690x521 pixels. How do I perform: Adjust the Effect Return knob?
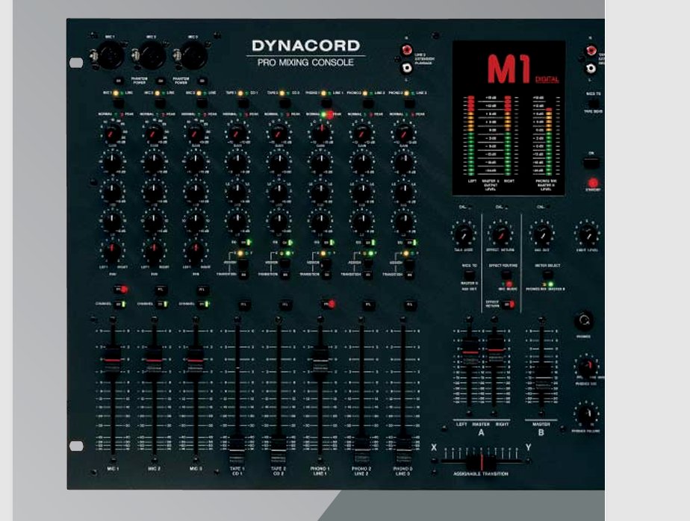[500, 234]
